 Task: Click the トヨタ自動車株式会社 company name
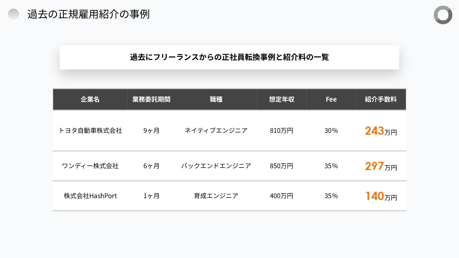90,131
